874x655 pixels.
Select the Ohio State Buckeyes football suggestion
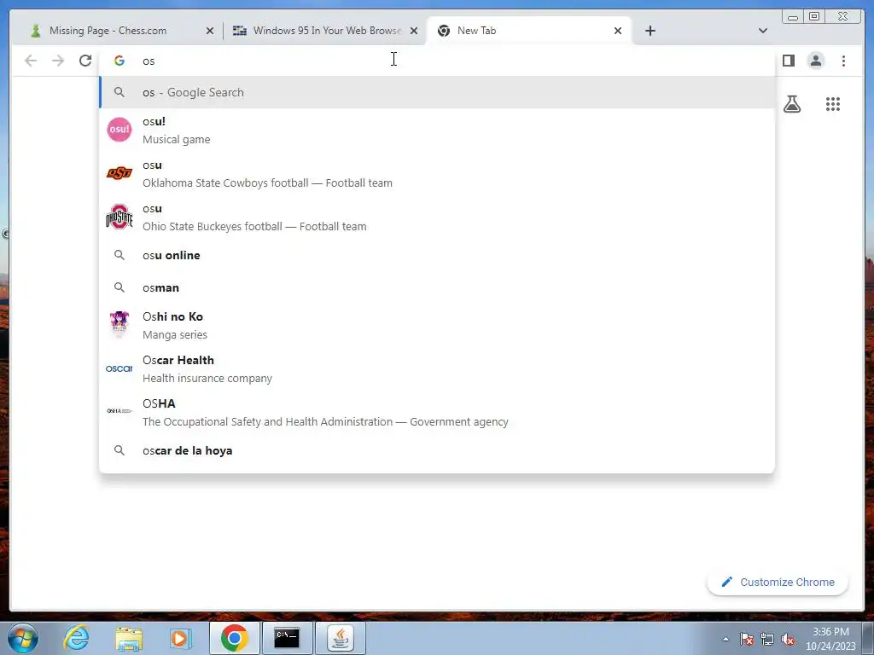(436, 217)
